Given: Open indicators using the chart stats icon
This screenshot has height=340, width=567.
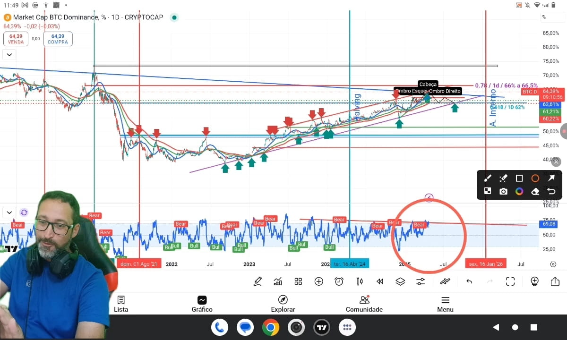Looking at the screenshot, I should point(278,281).
